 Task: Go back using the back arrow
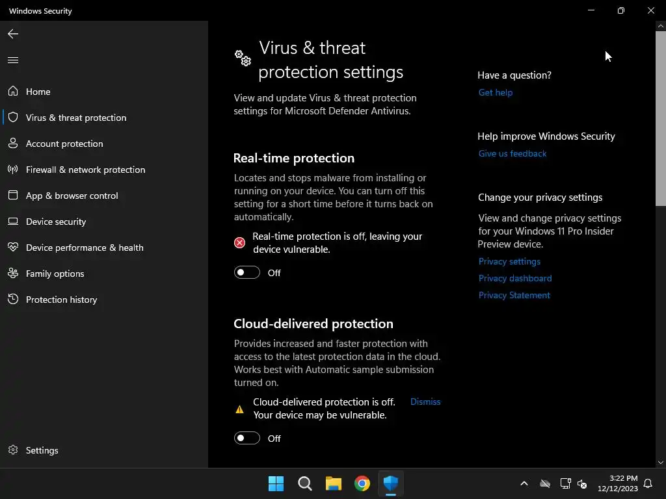[13, 34]
